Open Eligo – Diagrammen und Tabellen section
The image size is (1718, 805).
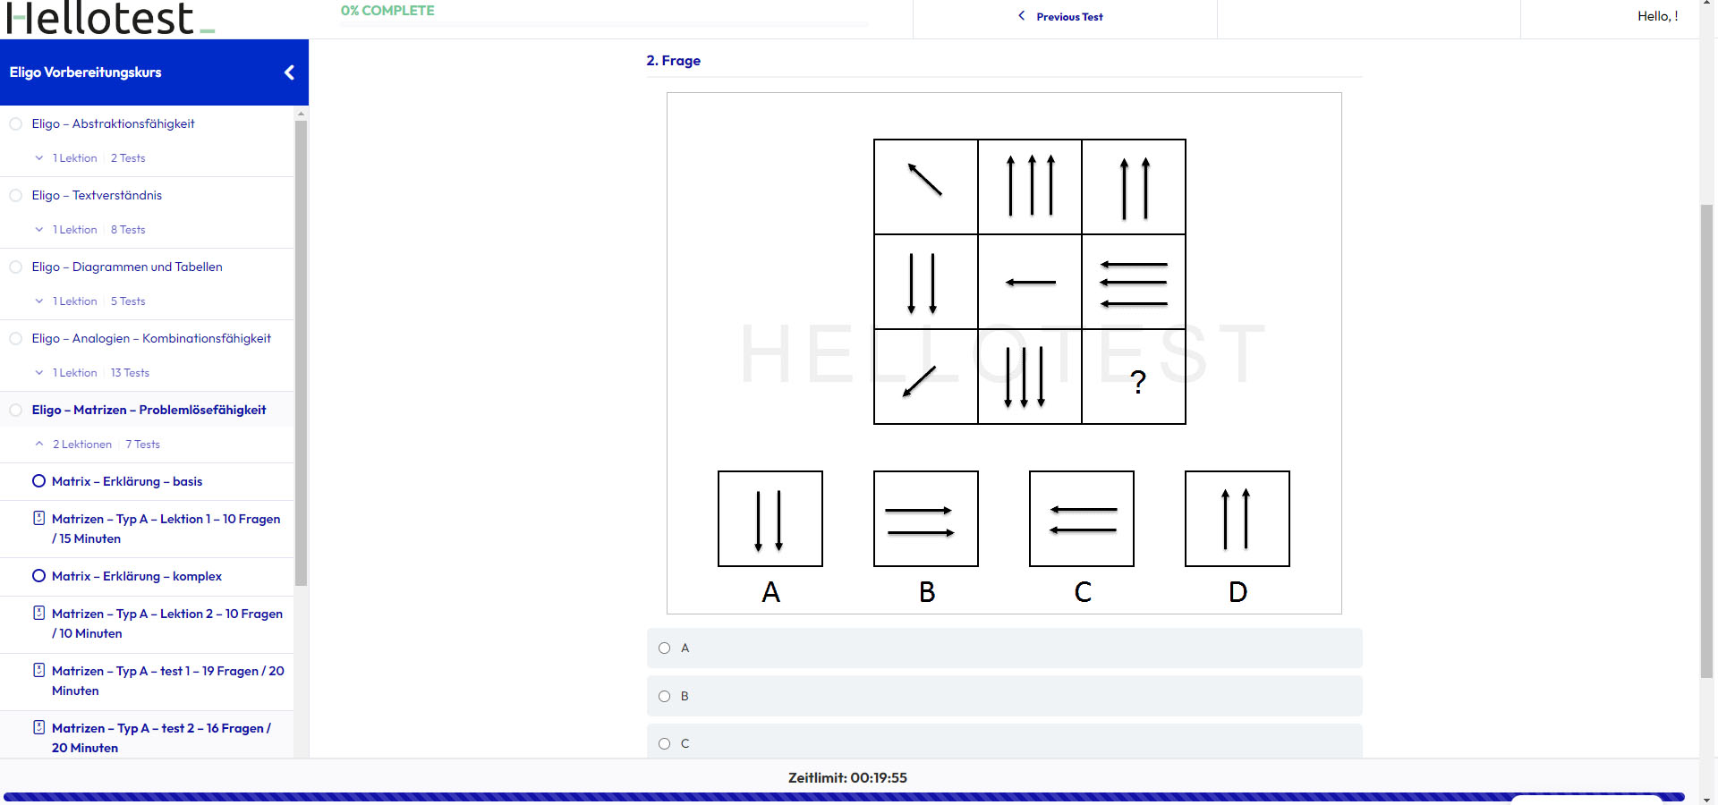pyautogui.click(x=127, y=267)
